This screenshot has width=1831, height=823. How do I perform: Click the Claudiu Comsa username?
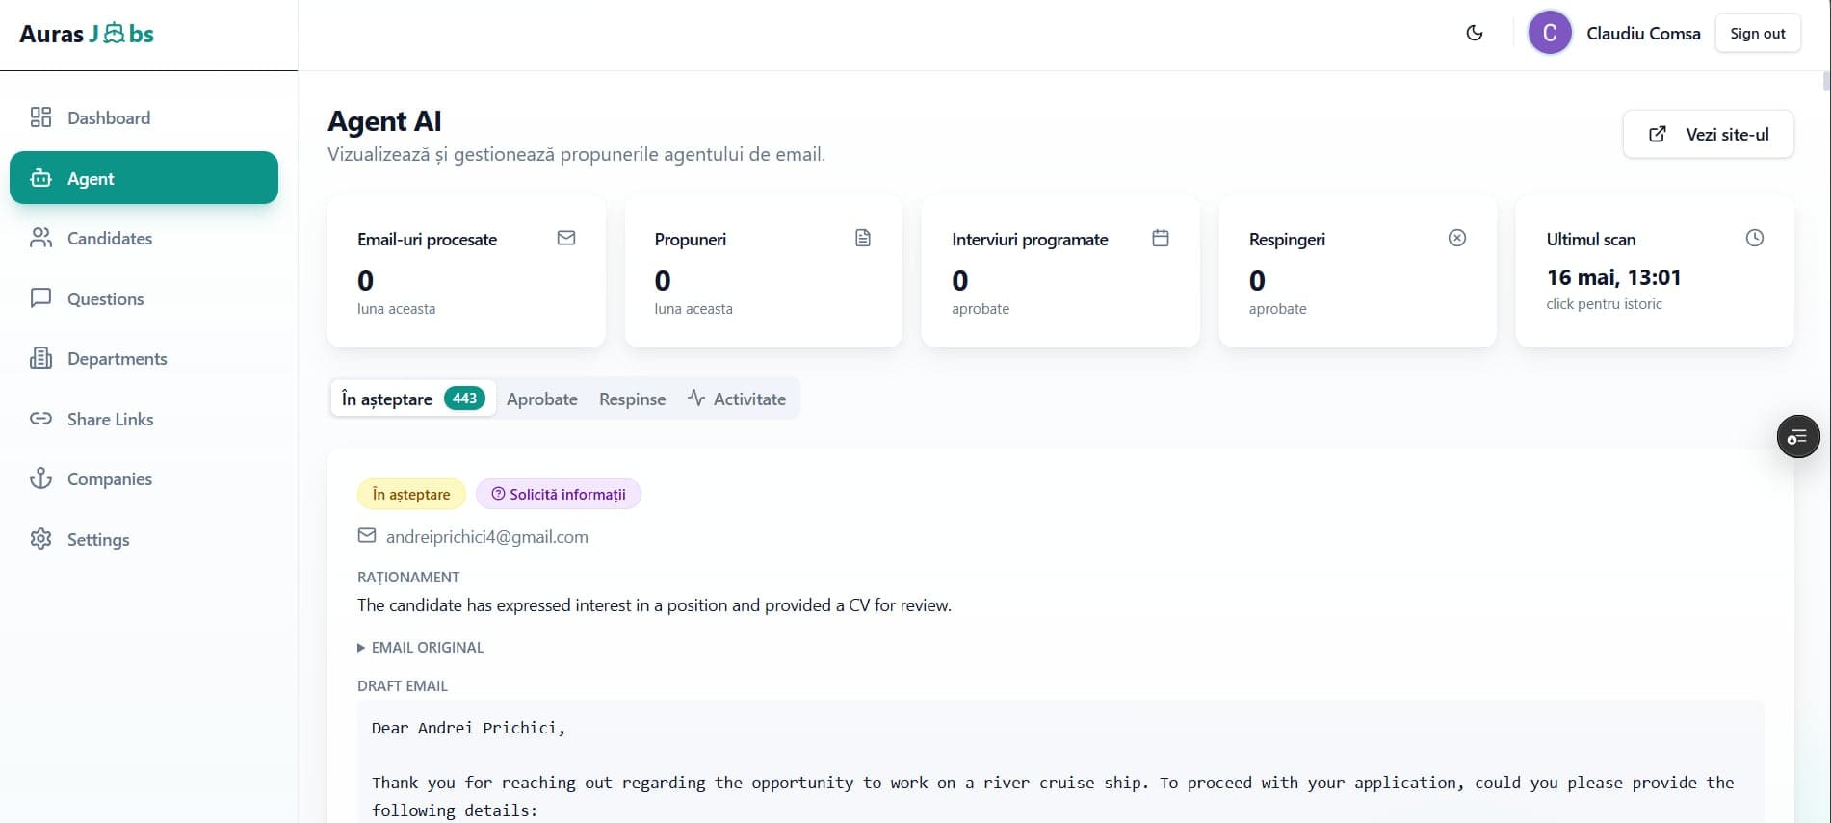(1643, 33)
